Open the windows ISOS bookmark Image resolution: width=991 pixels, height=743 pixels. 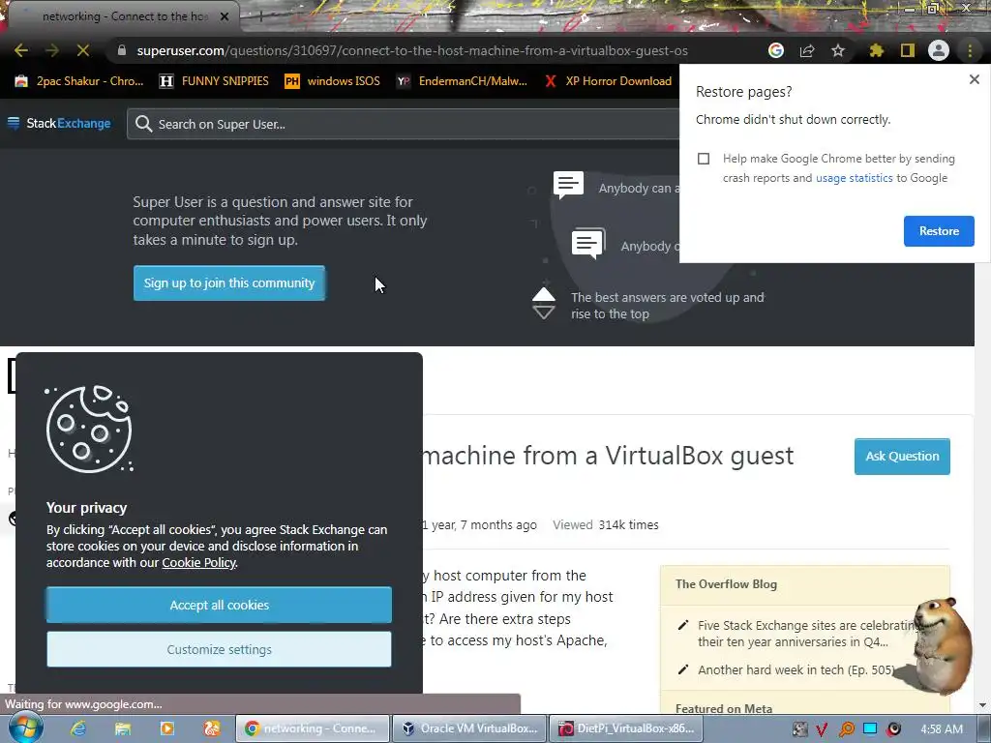pyautogui.click(x=333, y=81)
